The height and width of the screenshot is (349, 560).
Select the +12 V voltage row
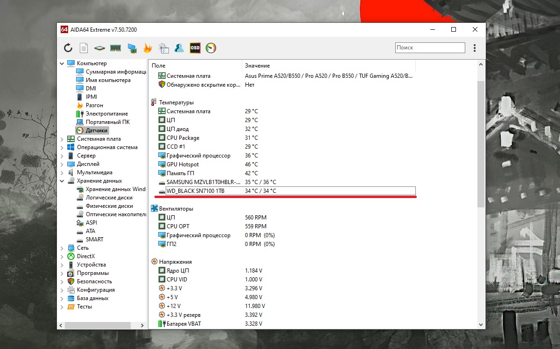[x=287, y=306]
